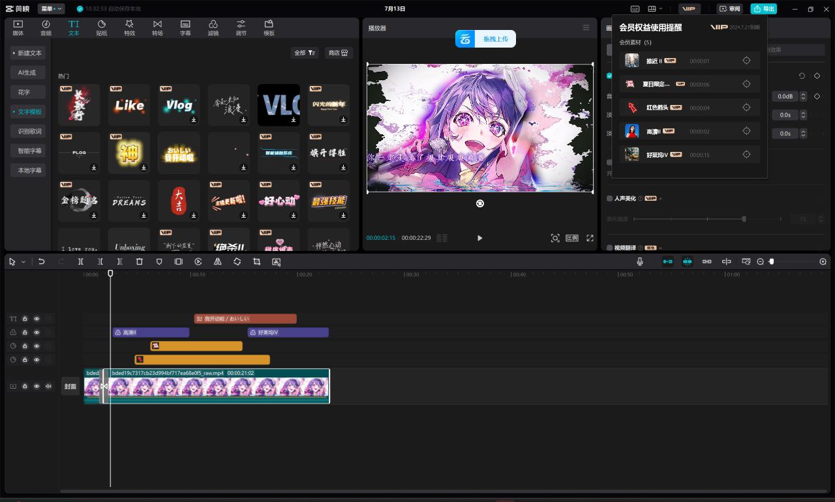Undo the last edit
This screenshot has width=835, height=502.
[x=41, y=261]
